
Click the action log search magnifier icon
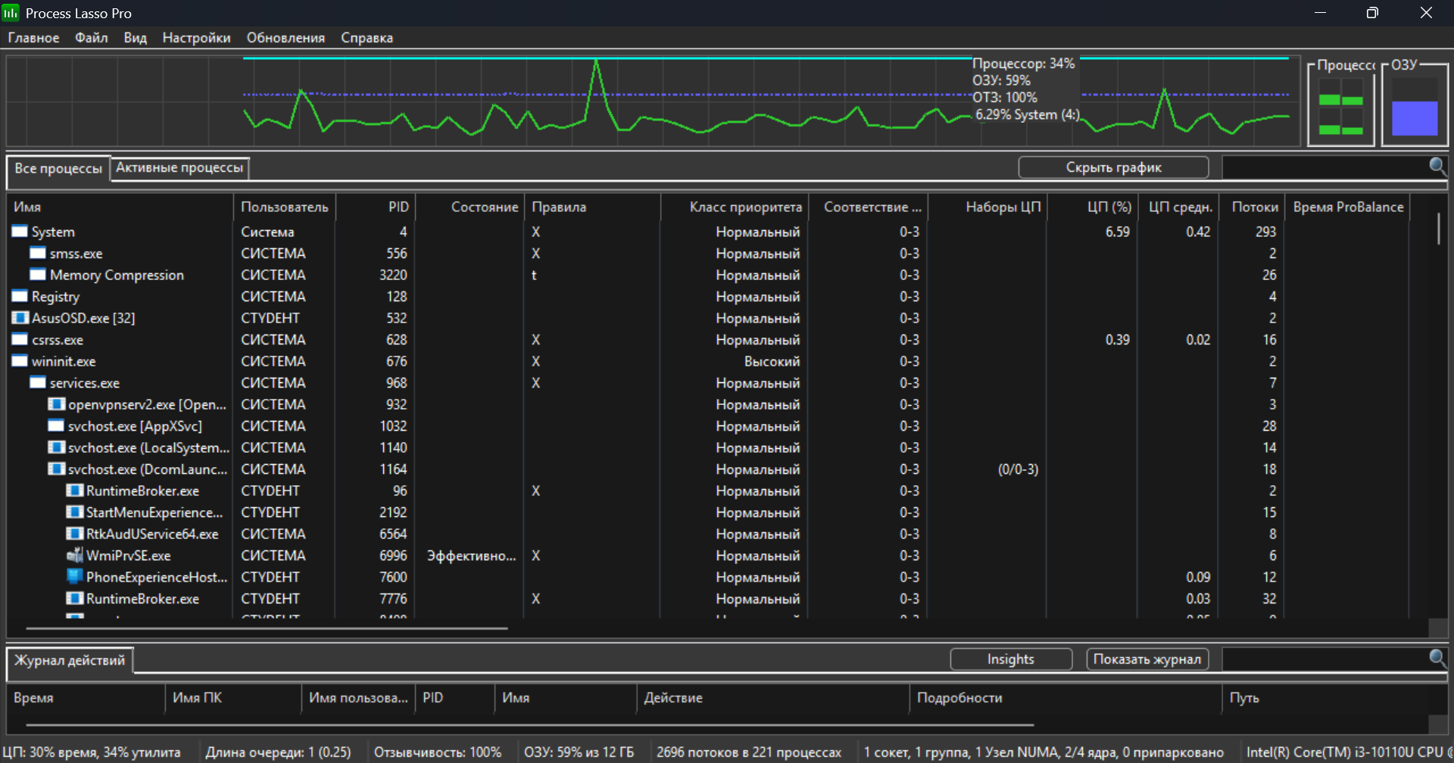[x=1437, y=658]
